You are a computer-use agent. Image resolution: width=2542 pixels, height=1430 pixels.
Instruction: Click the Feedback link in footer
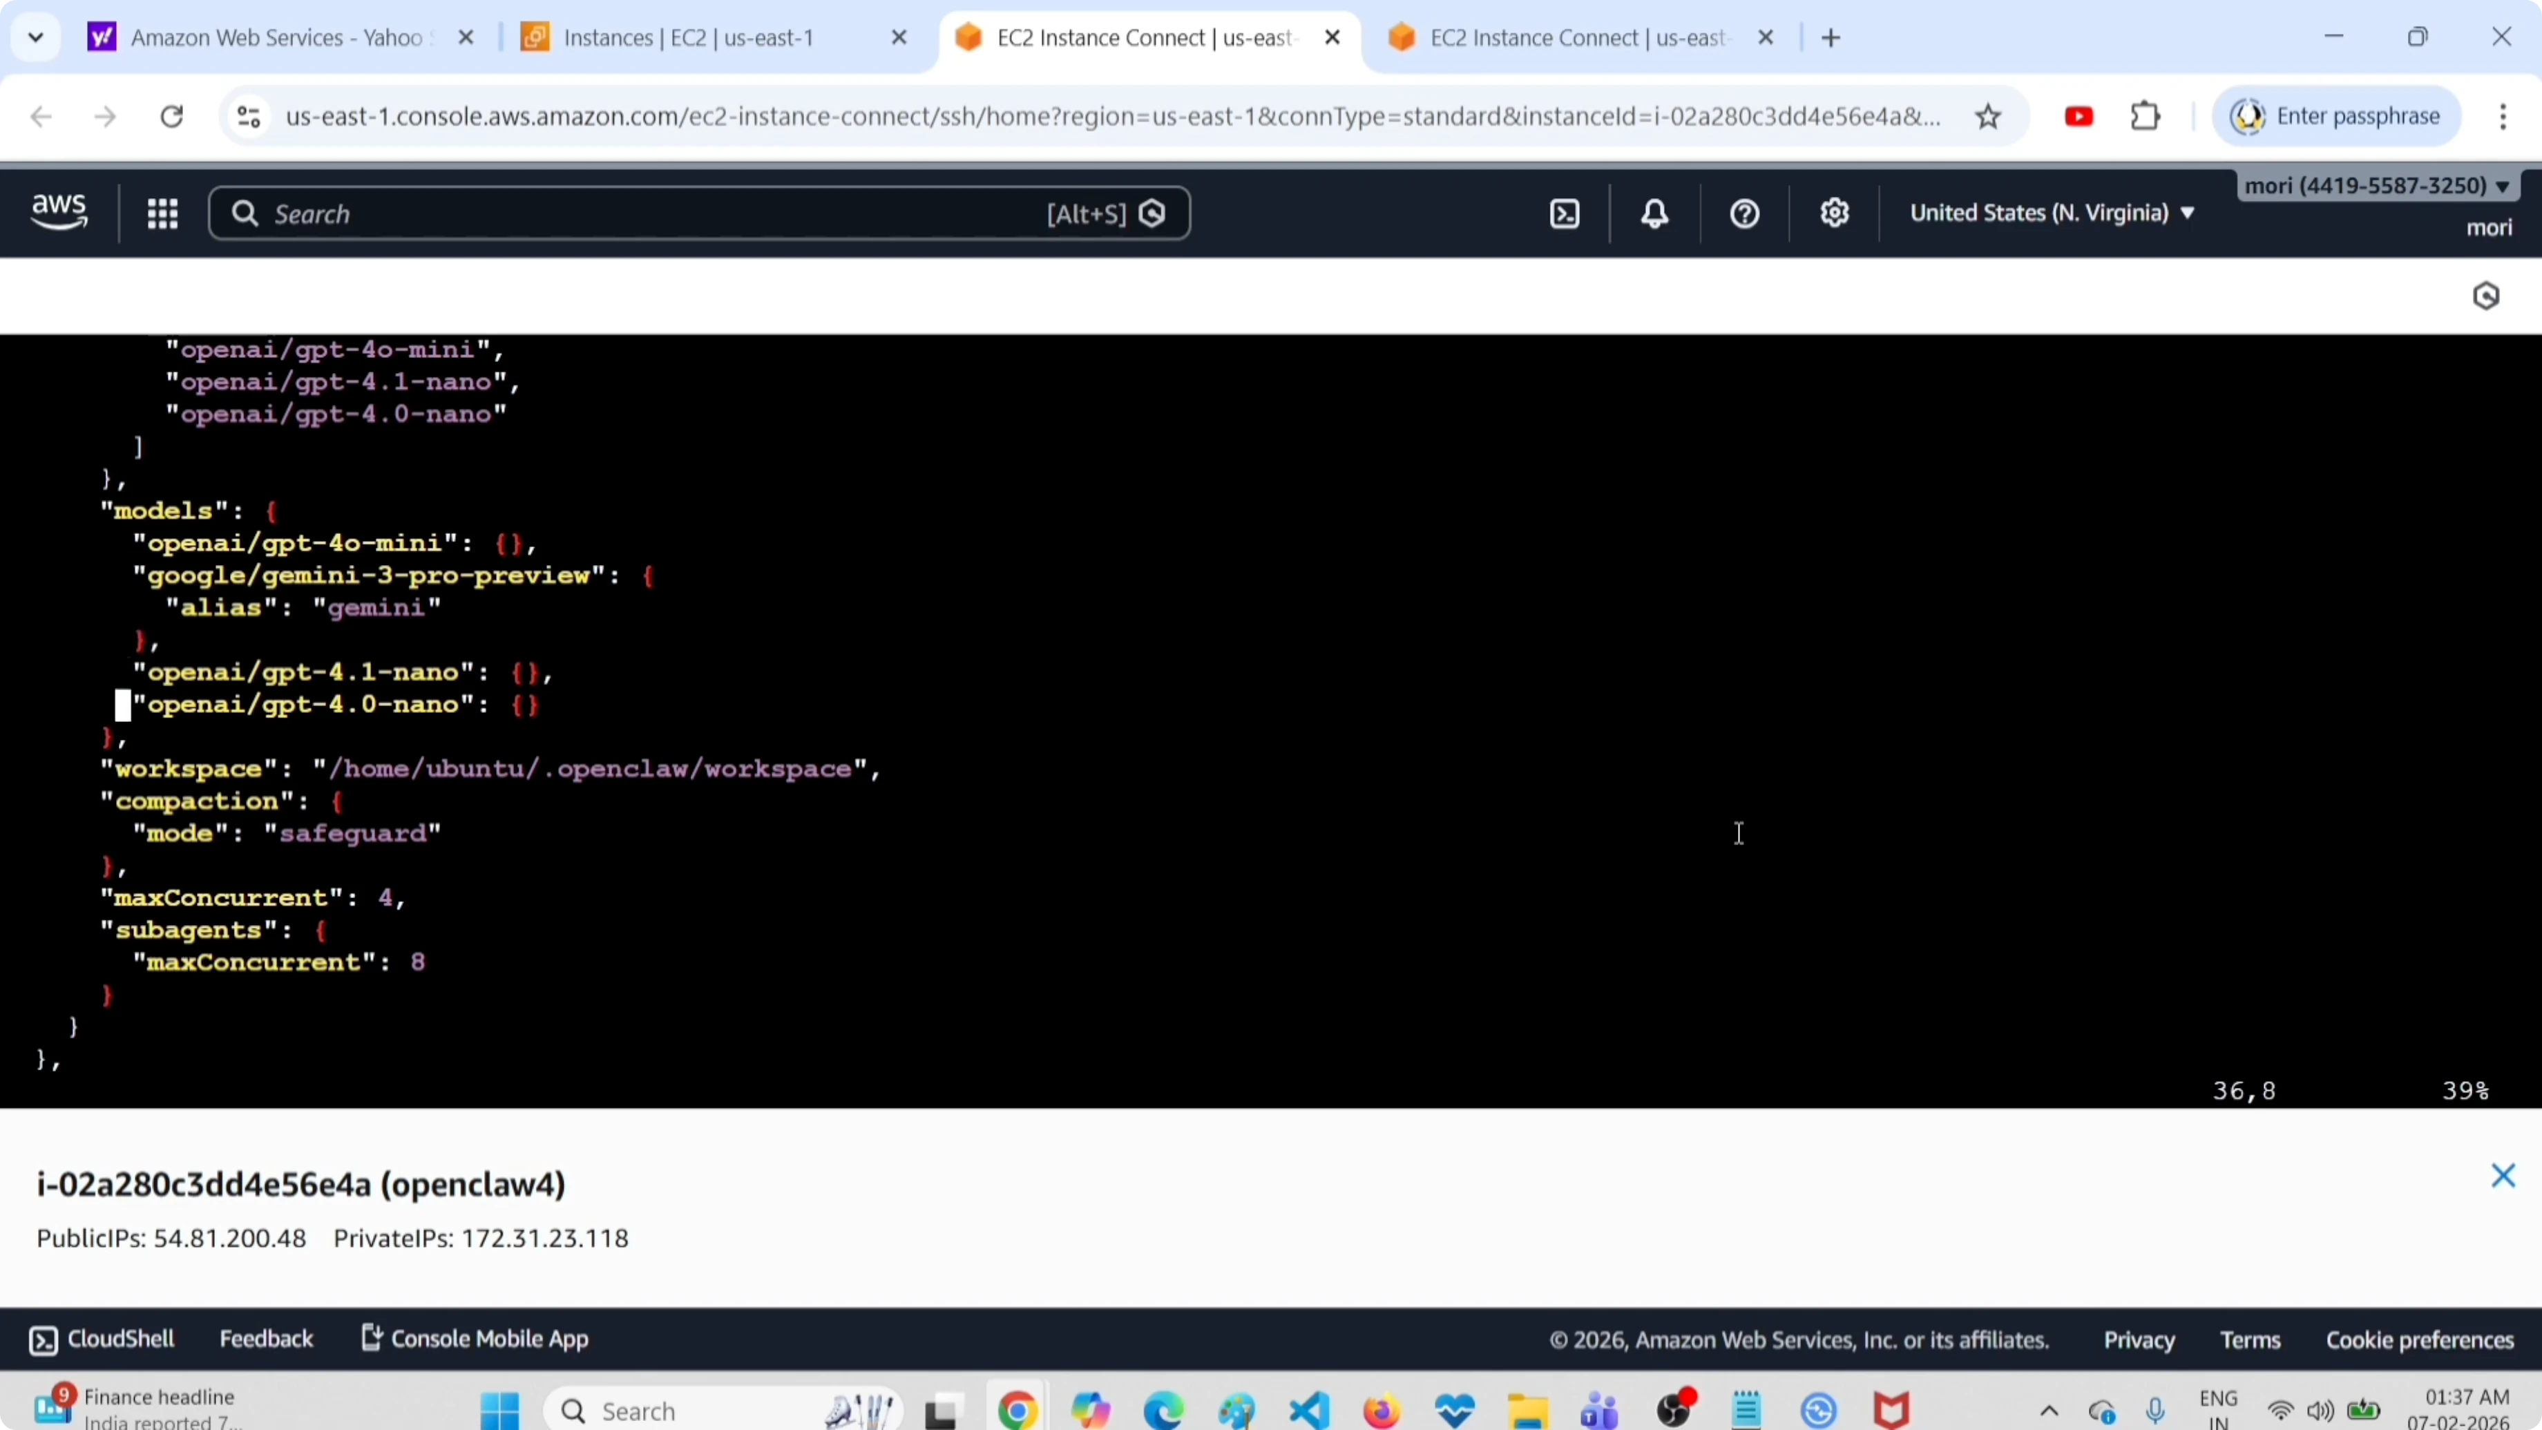[265, 1340]
